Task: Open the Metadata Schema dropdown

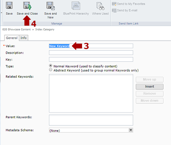Action: click(131, 130)
